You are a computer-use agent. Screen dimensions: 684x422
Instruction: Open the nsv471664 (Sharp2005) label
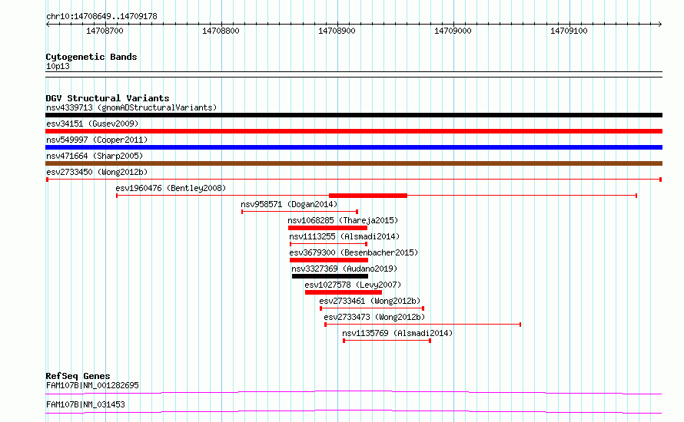coord(95,156)
